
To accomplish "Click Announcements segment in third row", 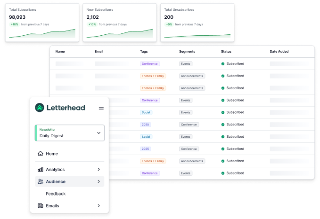I will [x=192, y=88].
